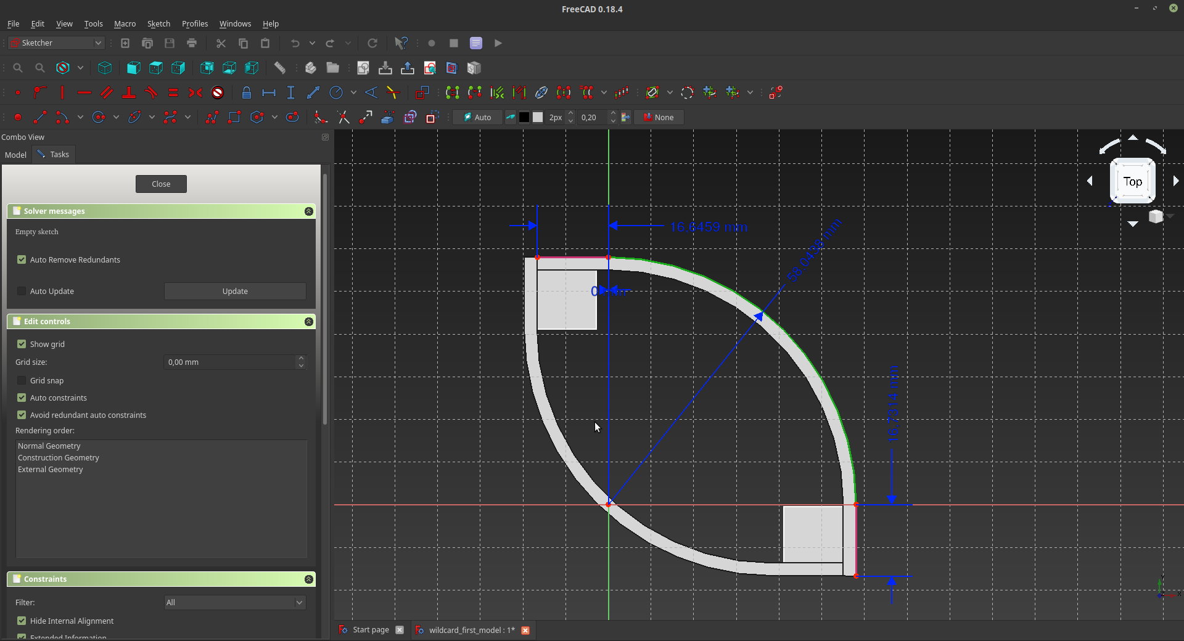
Task: Select the Create rectangle tool
Action: tap(234, 117)
